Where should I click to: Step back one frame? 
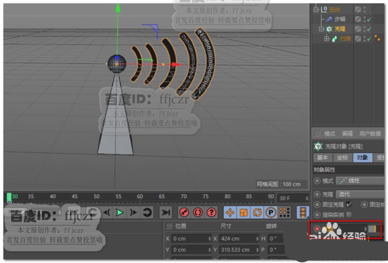[x=107, y=212]
